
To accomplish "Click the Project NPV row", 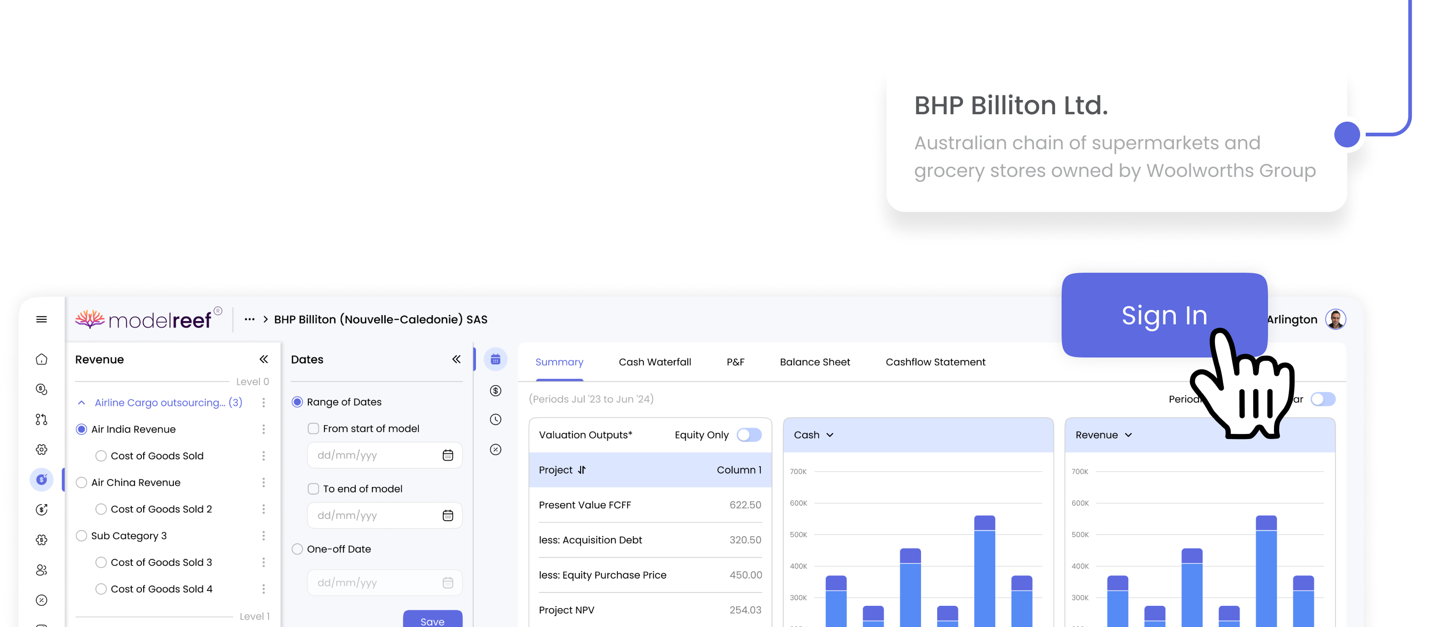I will point(650,610).
